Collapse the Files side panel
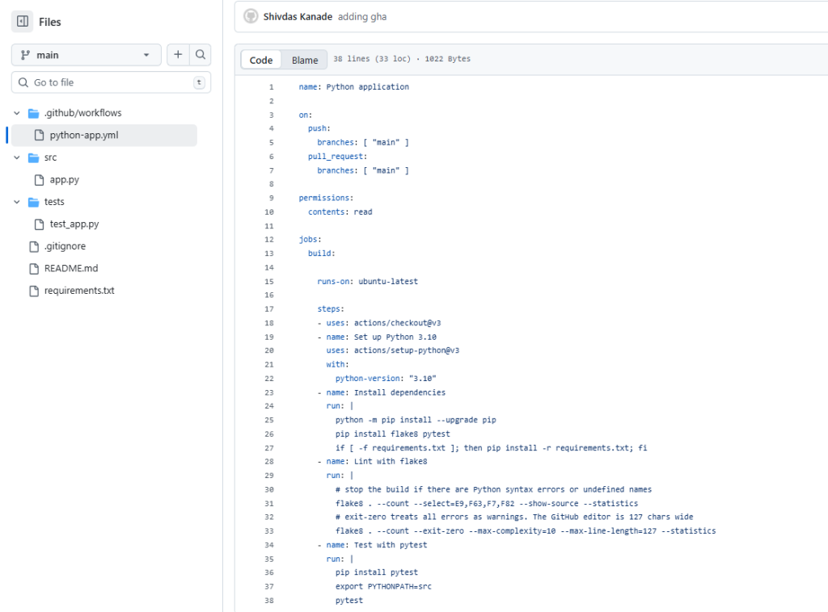The image size is (828, 612). click(22, 21)
